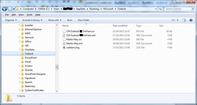Expand the SystemCertificates folder node

(20, 90)
